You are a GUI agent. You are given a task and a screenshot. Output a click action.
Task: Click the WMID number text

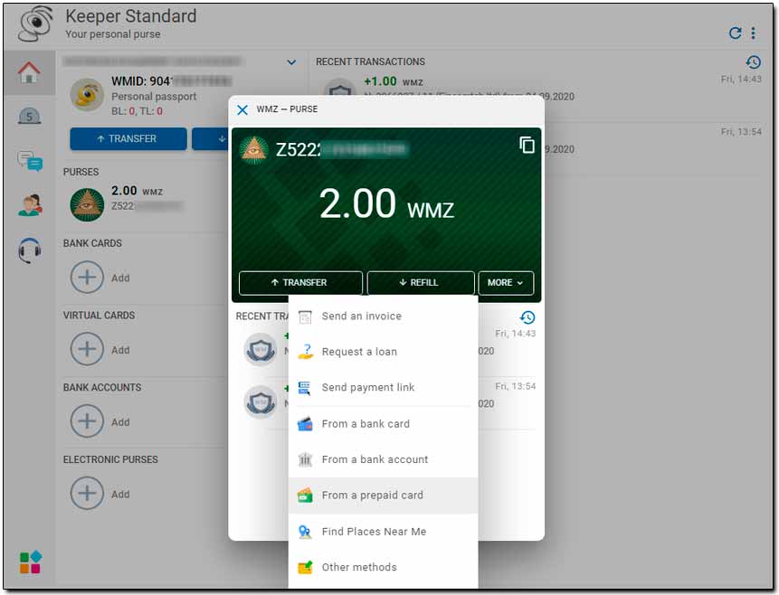171,81
